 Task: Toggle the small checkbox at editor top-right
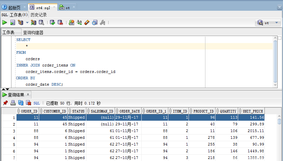coord(279,38)
